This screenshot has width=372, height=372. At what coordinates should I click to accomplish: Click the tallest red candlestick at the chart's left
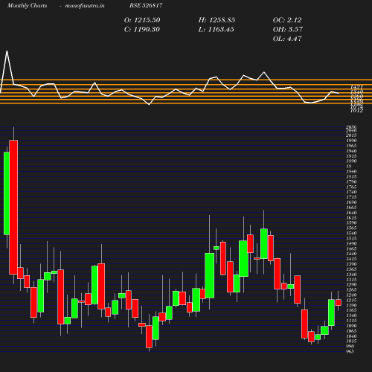pyautogui.click(x=13, y=207)
